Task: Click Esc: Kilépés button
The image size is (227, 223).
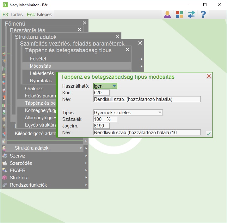Action: coord(40,15)
